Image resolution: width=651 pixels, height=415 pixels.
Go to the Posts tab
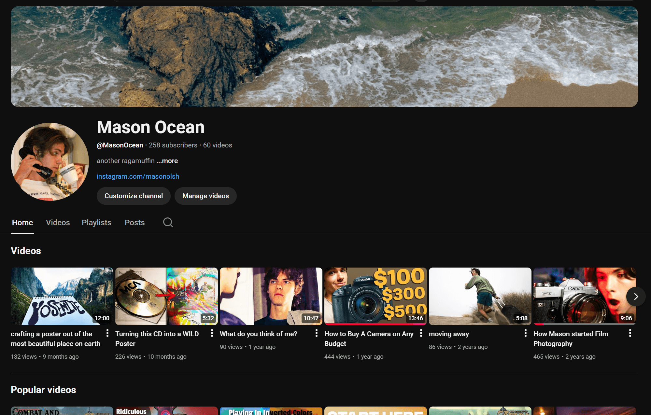click(x=134, y=223)
